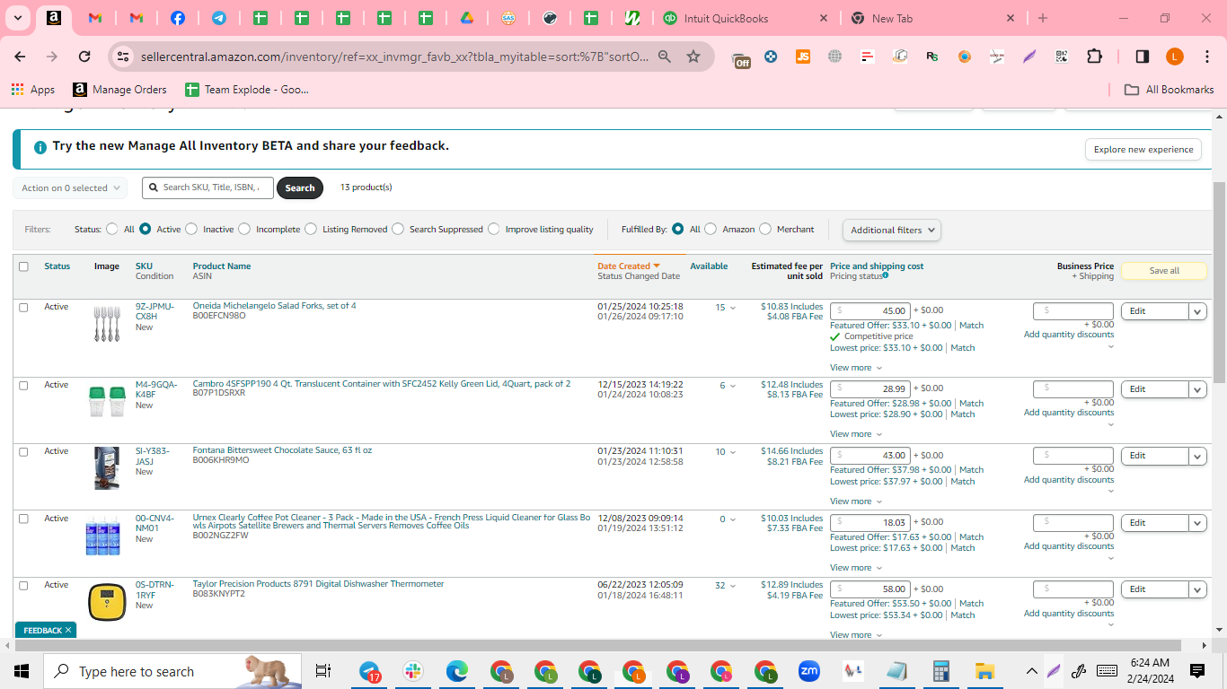The width and height of the screenshot is (1227, 689).
Task: Open the Additional filters dropdown
Action: 892,230
